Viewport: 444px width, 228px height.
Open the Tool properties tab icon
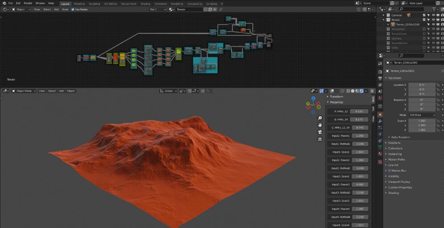[x=380, y=63]
